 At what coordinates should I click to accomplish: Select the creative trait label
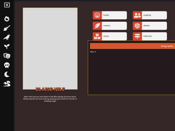point(107,26)
